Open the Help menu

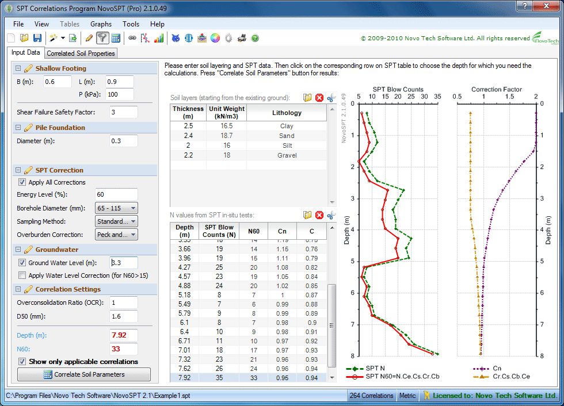click(157, 24)
